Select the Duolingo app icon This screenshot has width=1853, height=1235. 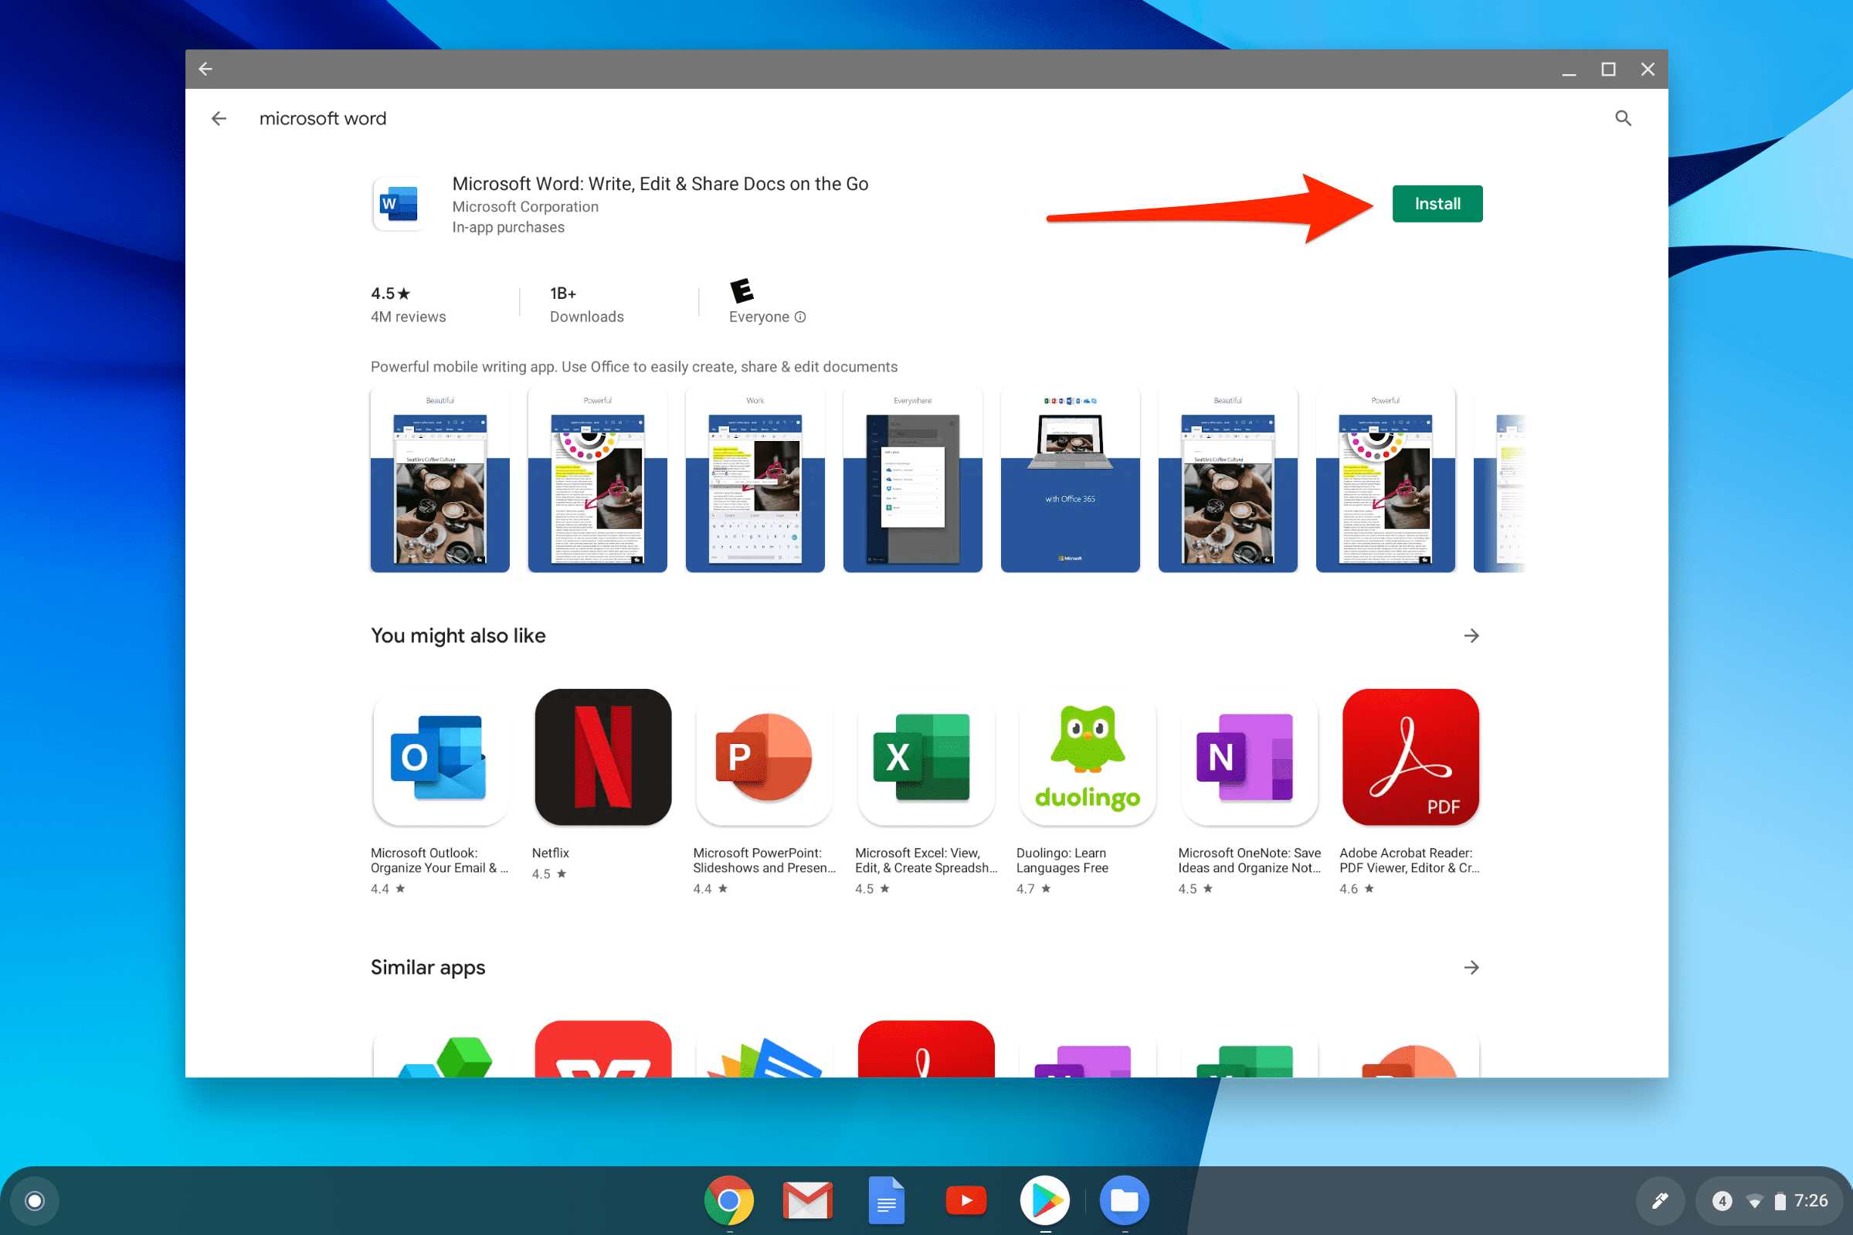(x=1087, y=757)
